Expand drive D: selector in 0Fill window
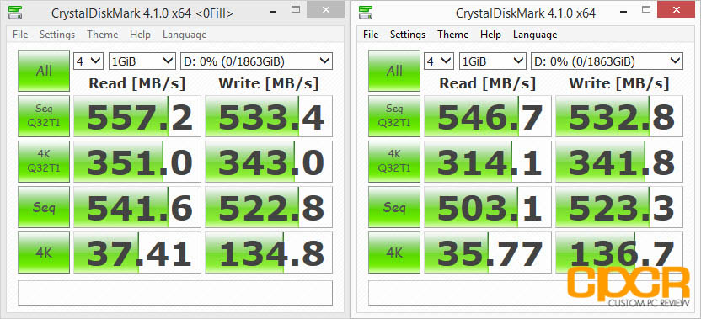 pos(257,61)
